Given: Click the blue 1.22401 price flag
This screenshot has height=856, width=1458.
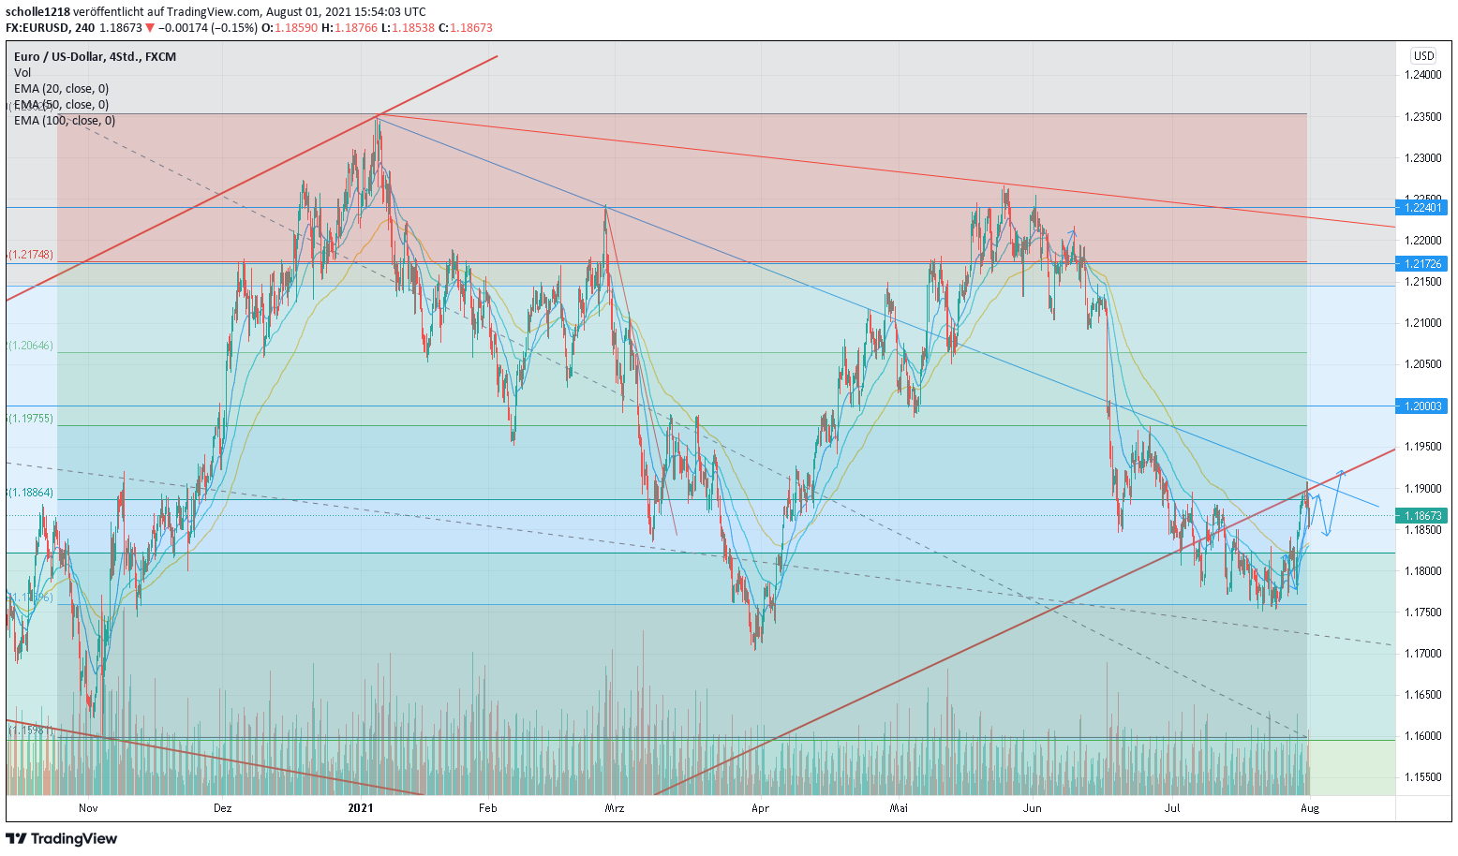Looking at the screenshot, I should pos(1422,209).
